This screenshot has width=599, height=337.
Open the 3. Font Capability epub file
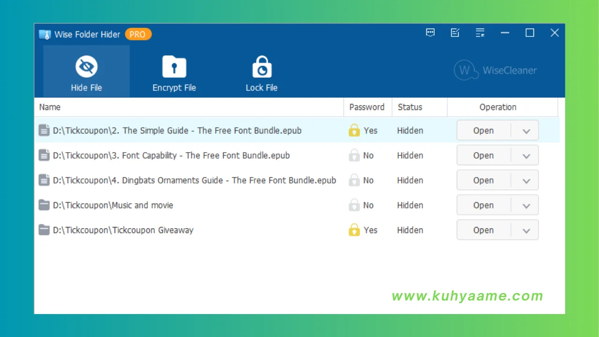[x=483, y=155]
